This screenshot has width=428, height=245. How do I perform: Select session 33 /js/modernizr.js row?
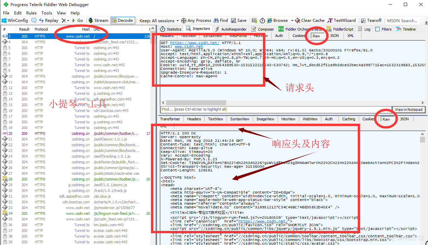pyautogui.click(x=75, y=208)
